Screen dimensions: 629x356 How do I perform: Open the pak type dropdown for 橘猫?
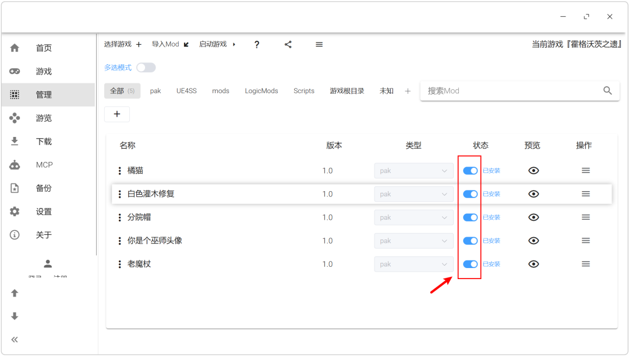(414, 171)
